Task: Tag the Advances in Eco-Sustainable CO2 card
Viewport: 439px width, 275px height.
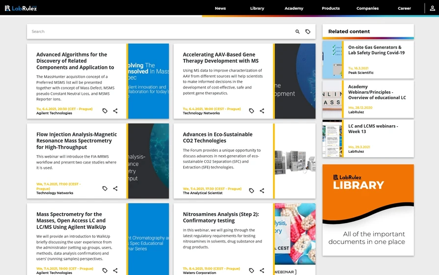Action: click(251, 191)
